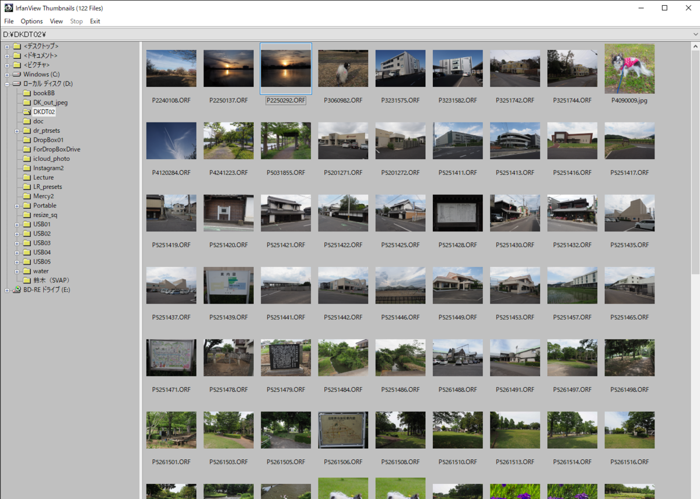Click the Stop menu item

coord(76,21)
